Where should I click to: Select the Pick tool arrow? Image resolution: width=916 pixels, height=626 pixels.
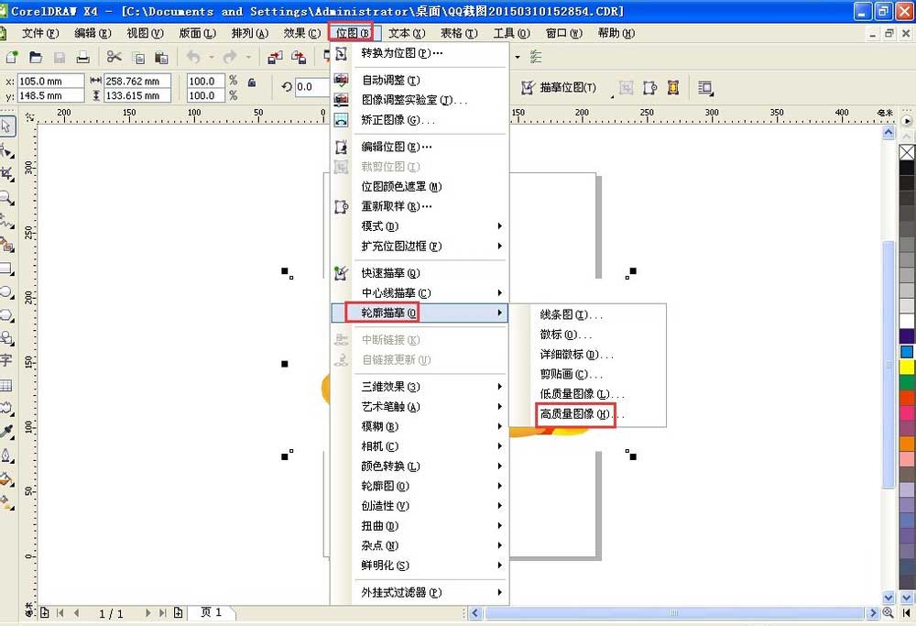click(x=7, y=126)
